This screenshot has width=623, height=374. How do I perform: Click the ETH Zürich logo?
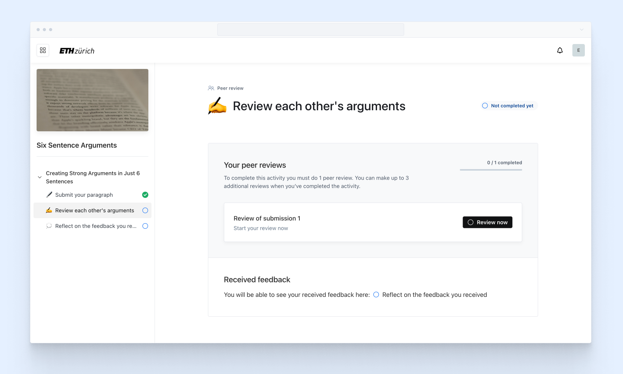point(77,51)
